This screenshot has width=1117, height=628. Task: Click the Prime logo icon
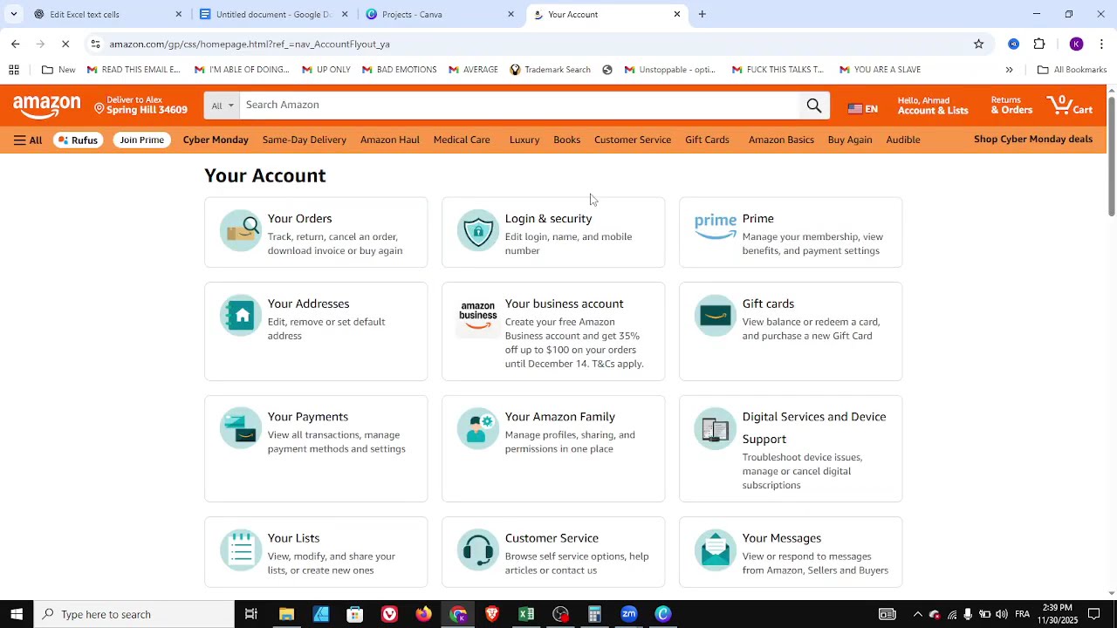click(x=716, y=227)
